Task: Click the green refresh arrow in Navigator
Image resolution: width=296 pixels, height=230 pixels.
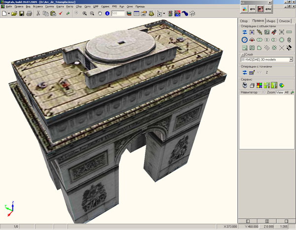Action: pyautogui.click(x=293, y=92)
